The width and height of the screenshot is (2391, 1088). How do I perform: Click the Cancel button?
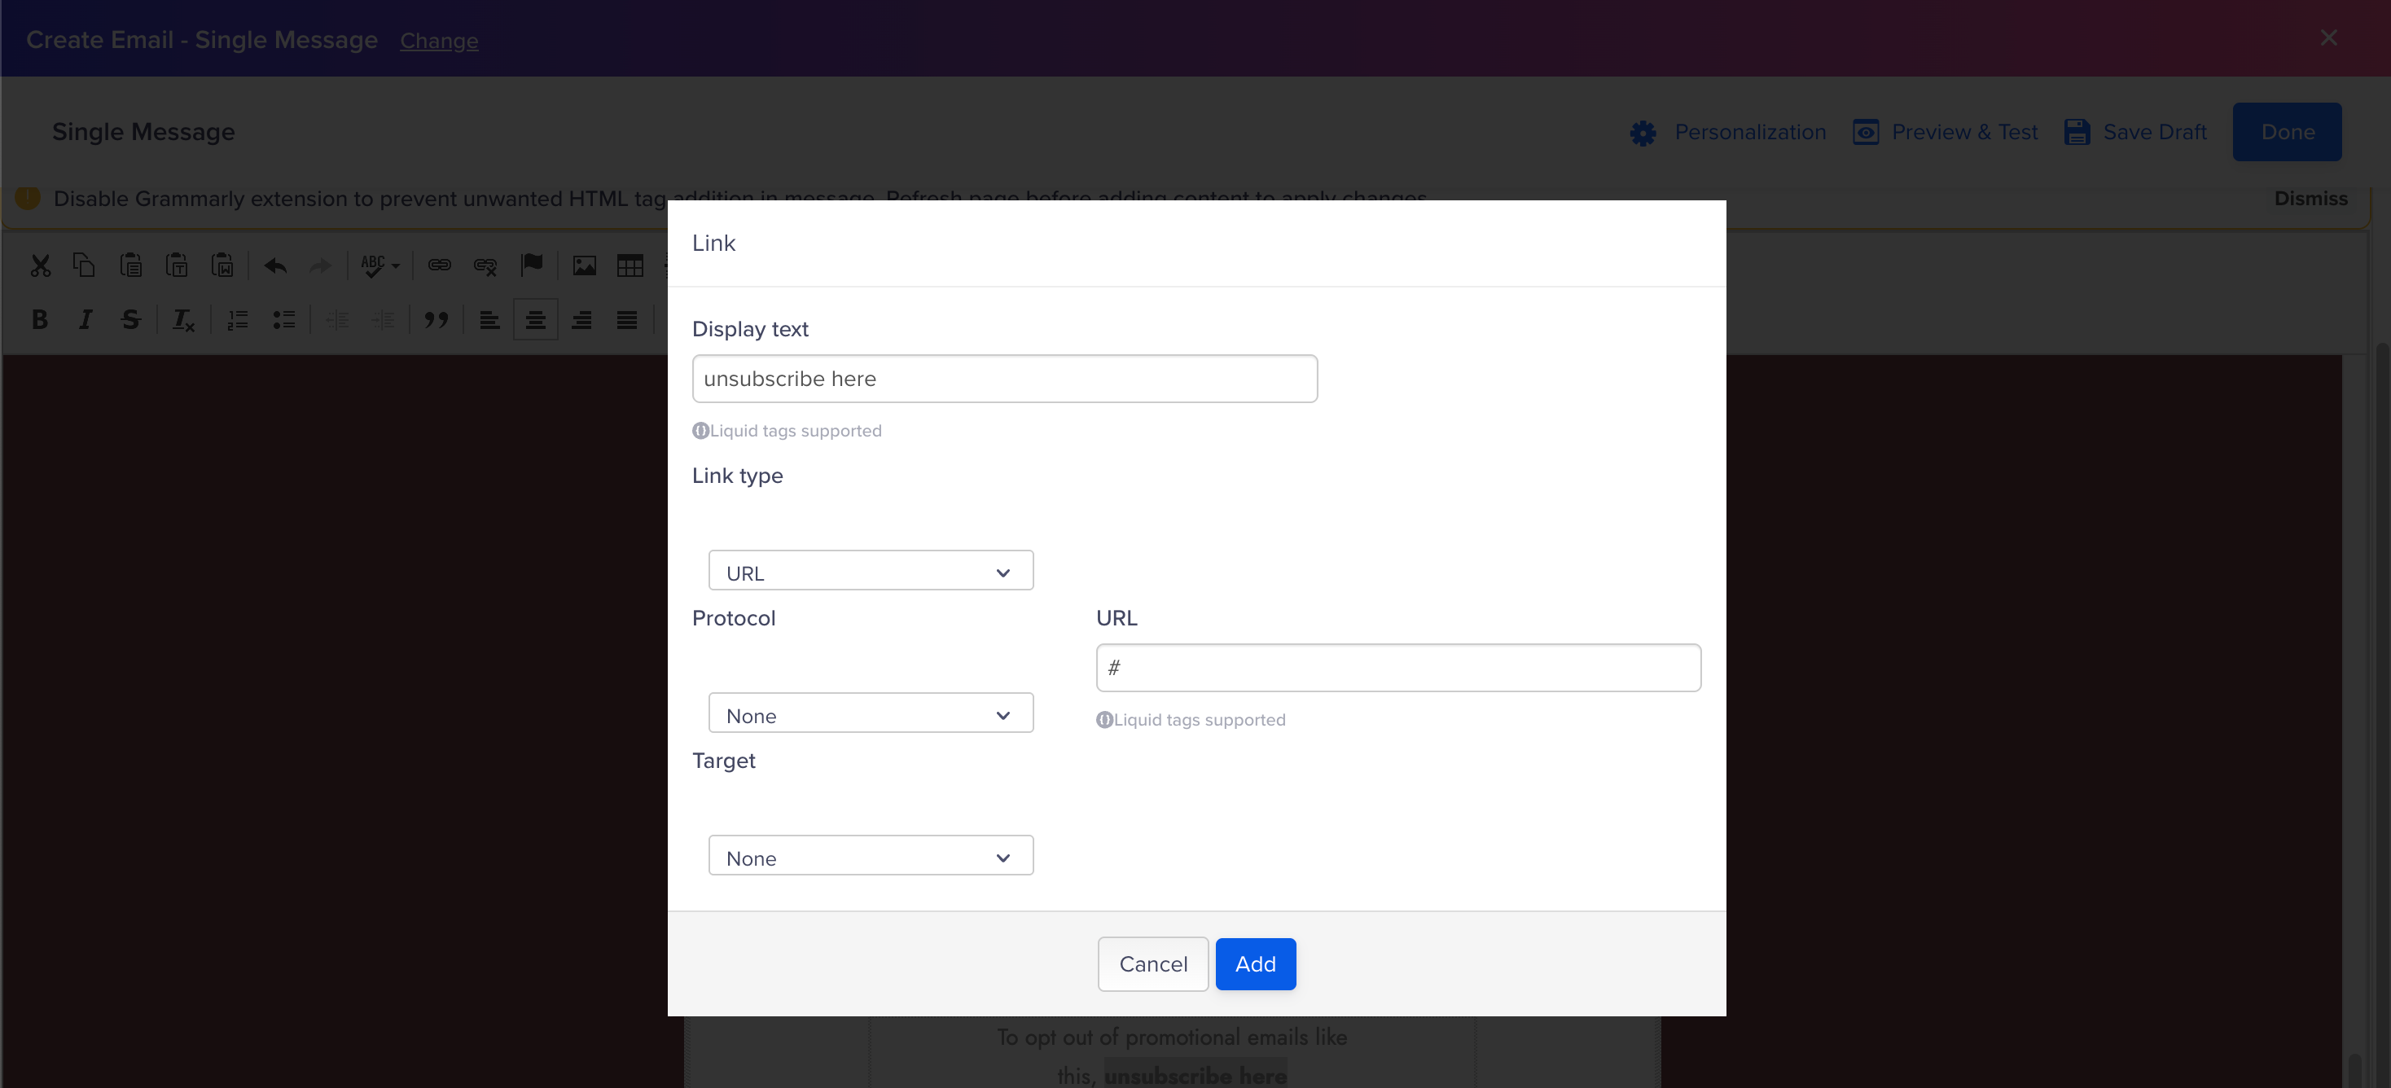pyautogui.click(x=1153, y=963)
